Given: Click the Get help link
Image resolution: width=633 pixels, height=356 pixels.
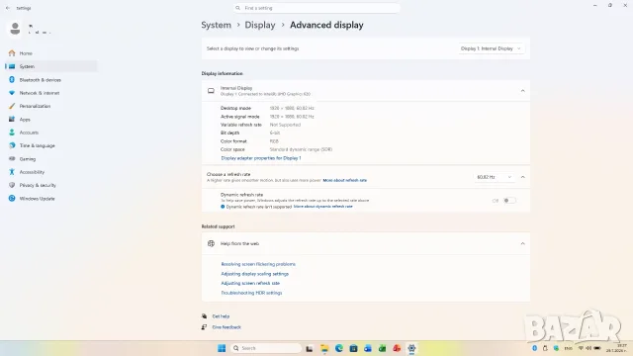Looking at the screenshot, I should [221, 316].
